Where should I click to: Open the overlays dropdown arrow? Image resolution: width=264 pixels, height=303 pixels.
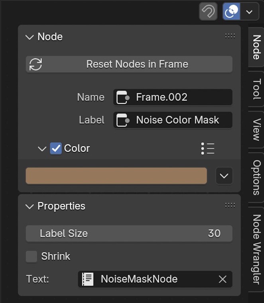tap(249, 12)
